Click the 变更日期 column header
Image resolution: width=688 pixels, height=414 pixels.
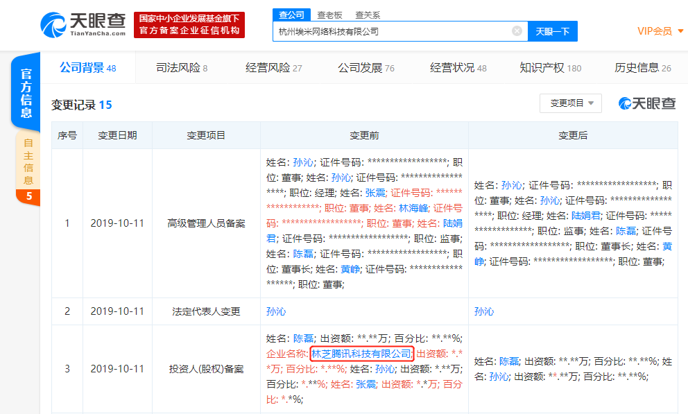pyautogui.click(x=117, y=135)
